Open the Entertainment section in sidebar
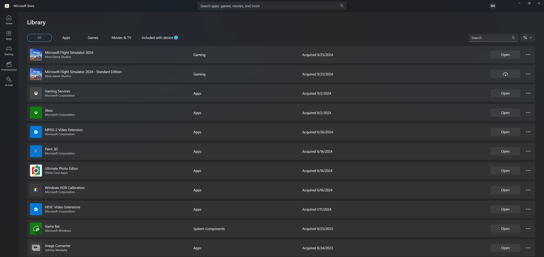544x257 pixels. (9, 66)
